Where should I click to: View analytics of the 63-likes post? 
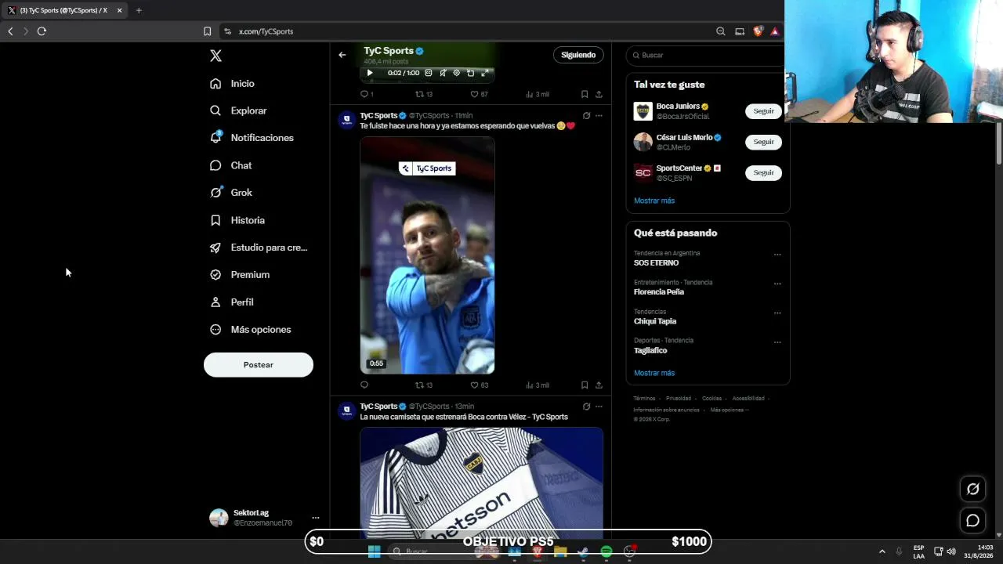(538, 385)
